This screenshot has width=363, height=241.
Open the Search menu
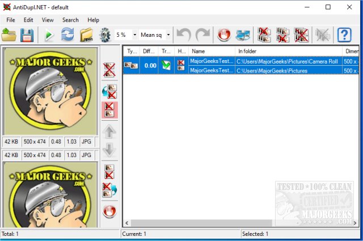coord(70,20)
